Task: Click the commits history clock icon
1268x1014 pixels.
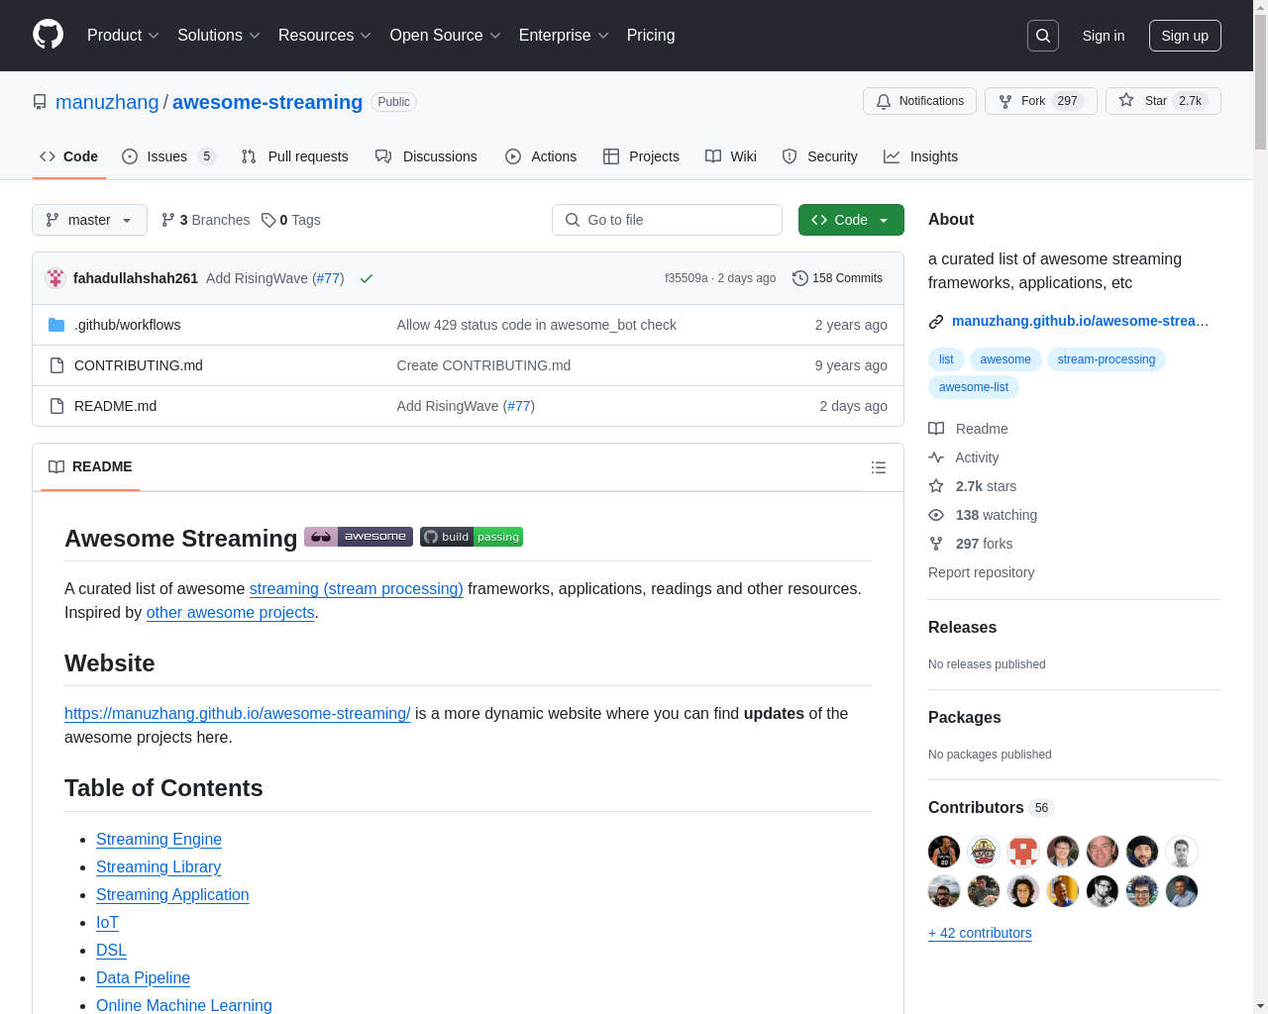Action: [x=800, y=278]
